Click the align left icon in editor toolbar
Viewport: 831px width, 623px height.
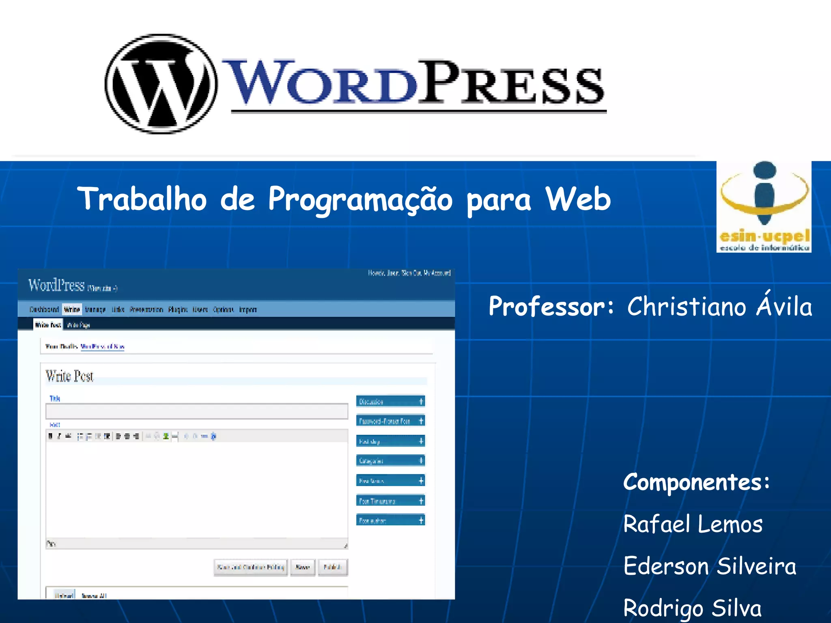point(118,436)
